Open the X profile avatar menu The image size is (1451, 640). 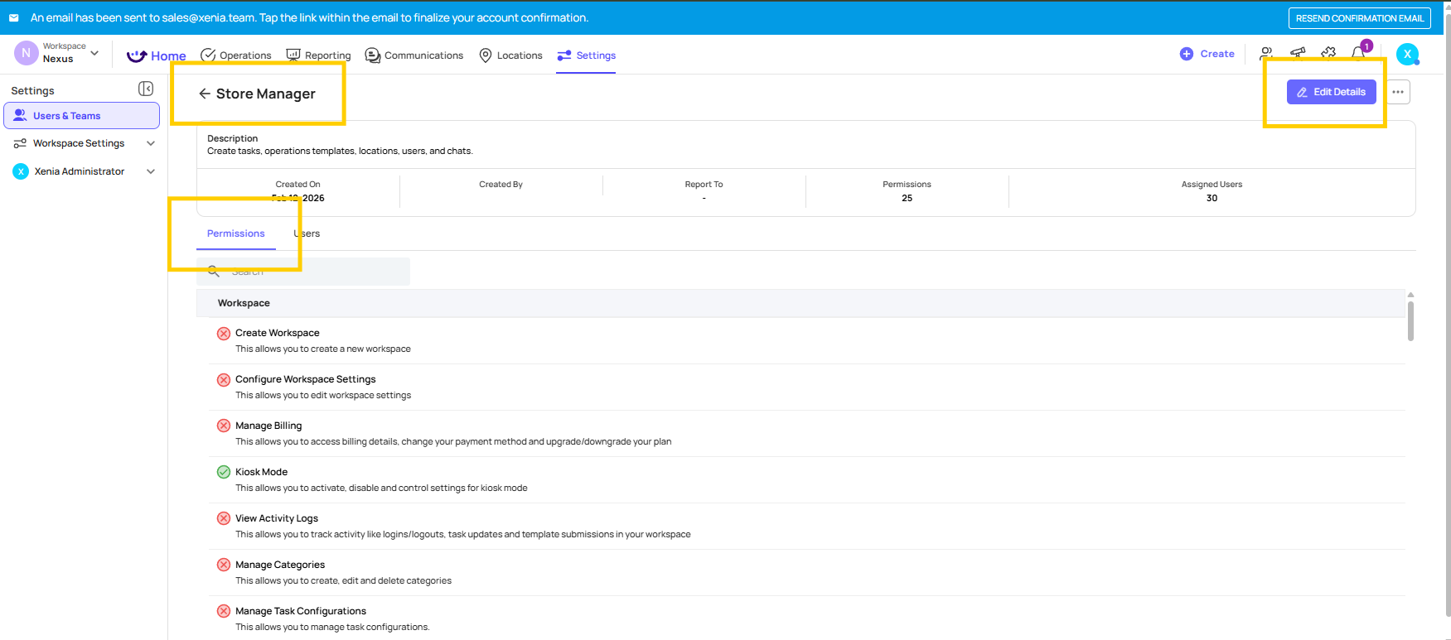click(1407, 55)
